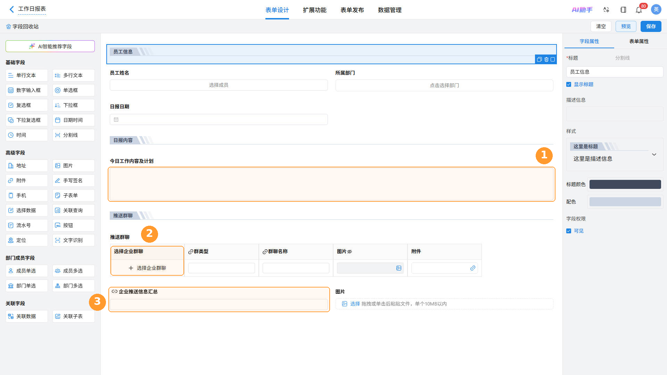
Task: Open the 字段回收站 recycle bin
Action: (x=22, y=26)
